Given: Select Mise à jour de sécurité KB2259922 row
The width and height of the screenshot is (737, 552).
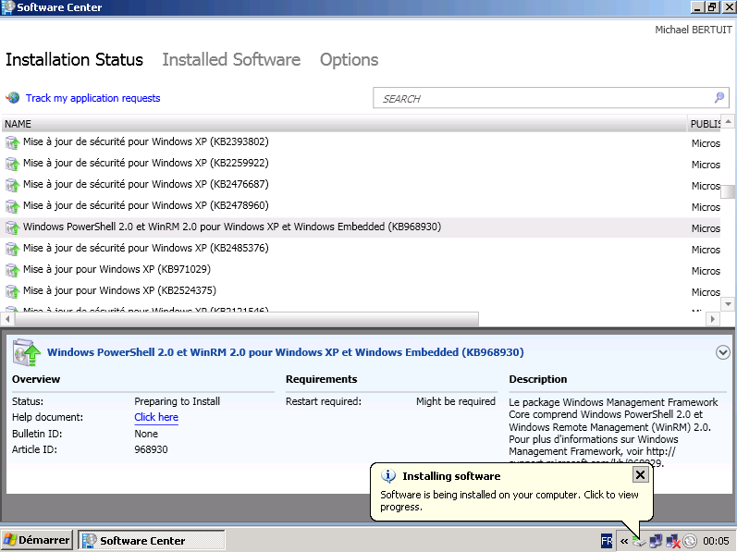Looking at the screenshot, I should (x=361, y=163).
